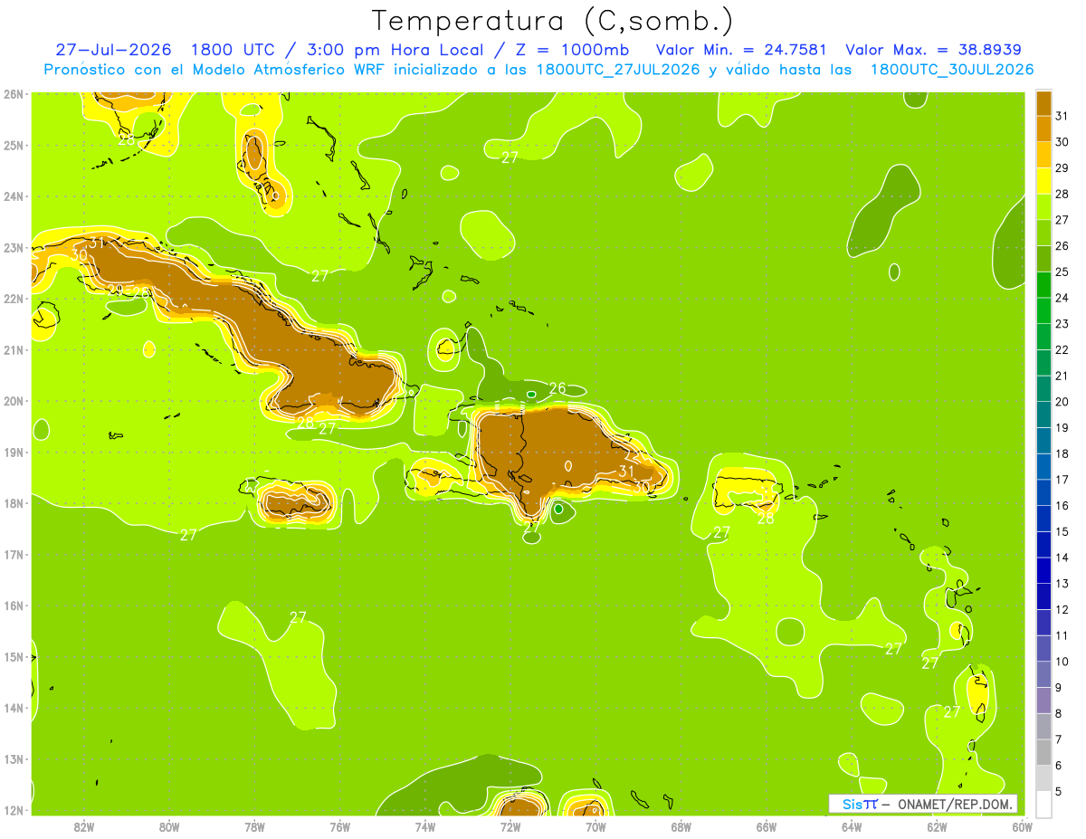Click the purple legend swatch between 8 and 9
1086x839 pixels.
pyautogui.click(x=1044, y=701)
